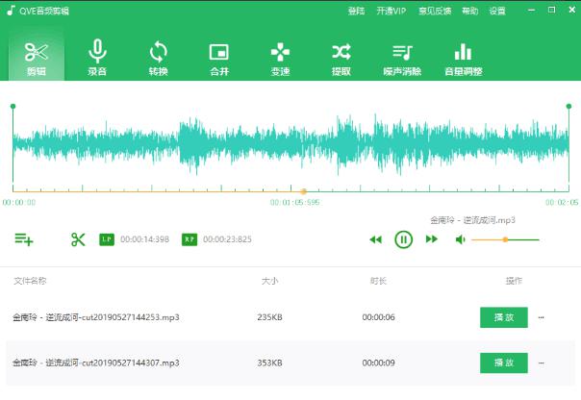Open the 提取 extract tool

pyautogui.click(x=341, y=58)
